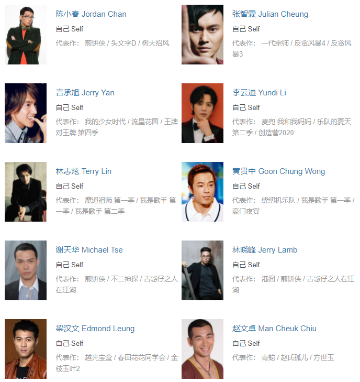The width and height of the screenshot is (360, 382).
Task: Open the Jerry Lamb name link
Action: pos(265,250)
